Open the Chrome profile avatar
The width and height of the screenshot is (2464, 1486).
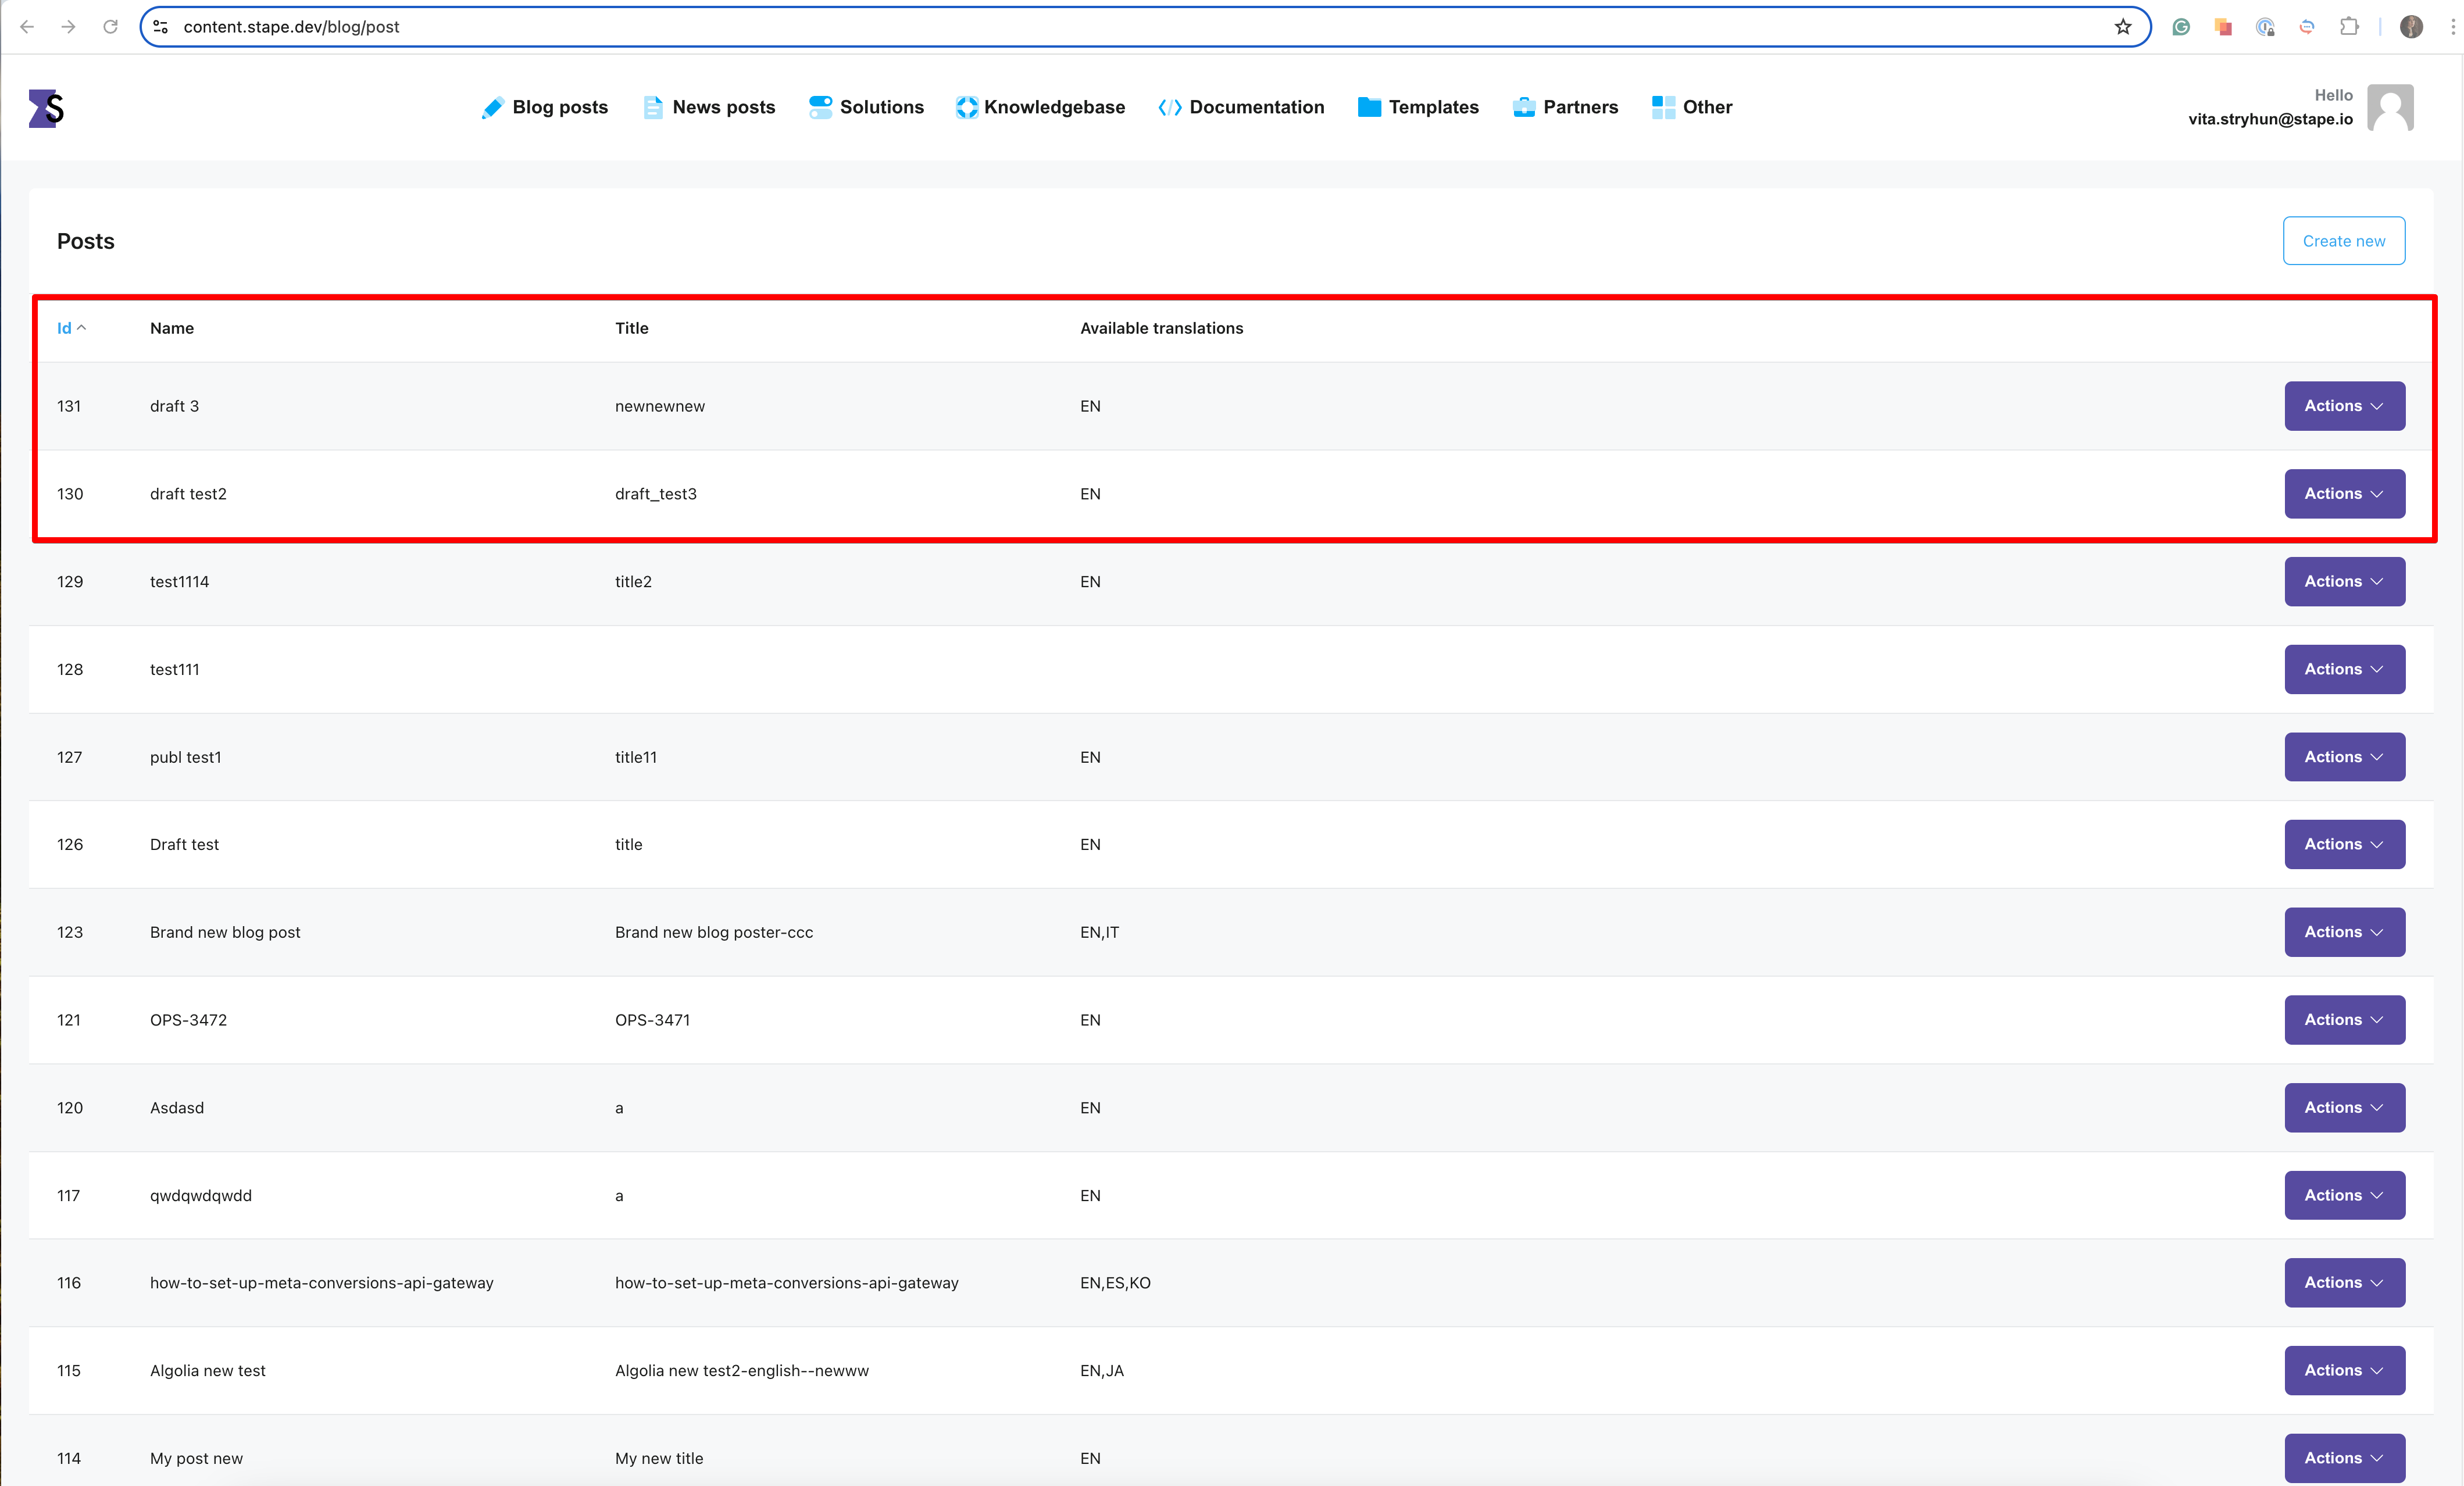click(x=2411, y=27)
